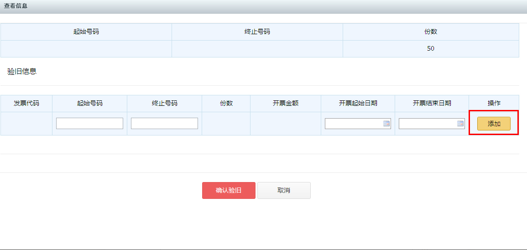The width and height of the screenshot is (527, 250).
Task: Click the 开票起始日期 column header
Action: click(x=358, y=104)
